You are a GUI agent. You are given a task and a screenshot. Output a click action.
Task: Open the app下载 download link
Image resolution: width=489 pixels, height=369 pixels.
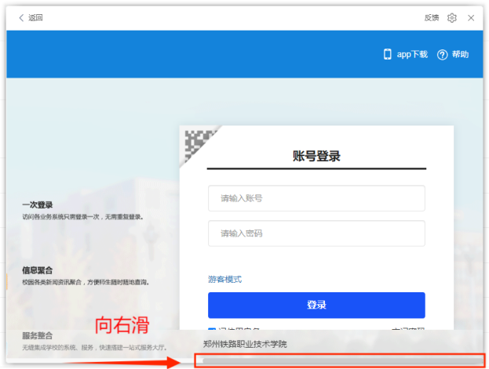[x=412, y=54]
